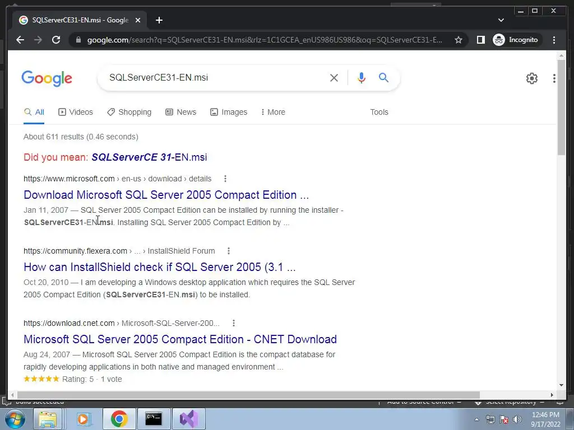The image size is (574, 430).
Task: Click the community.flexera.com breadcrumb URL
Action: [x=119, y=251]
